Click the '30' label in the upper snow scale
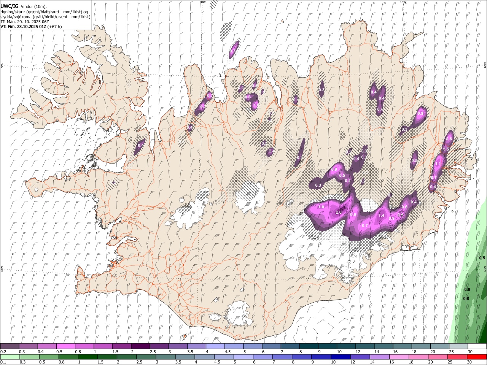The image size is (487, 365). tap(470, 352)
